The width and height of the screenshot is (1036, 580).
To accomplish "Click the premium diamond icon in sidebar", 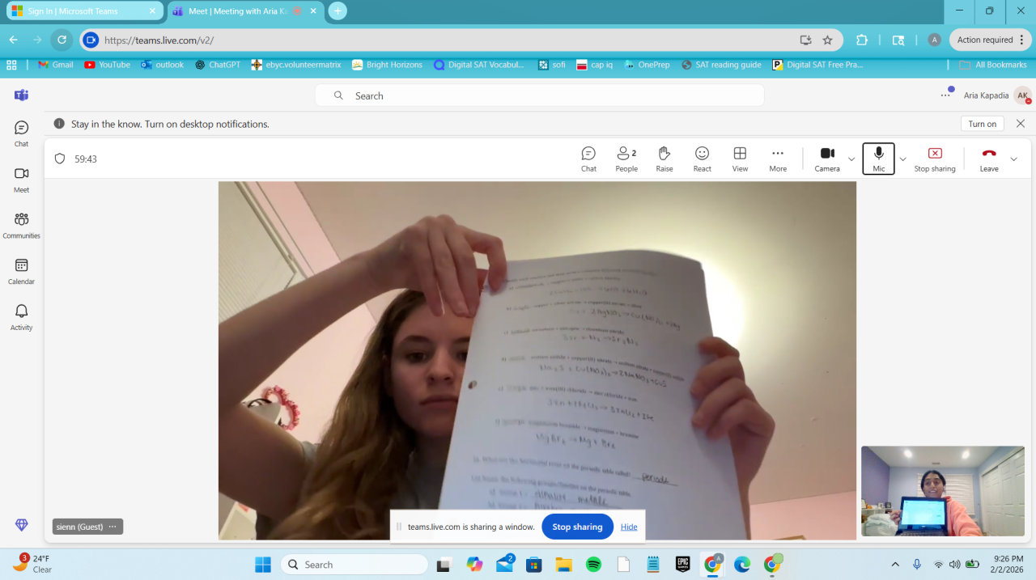I will (22, 525).
